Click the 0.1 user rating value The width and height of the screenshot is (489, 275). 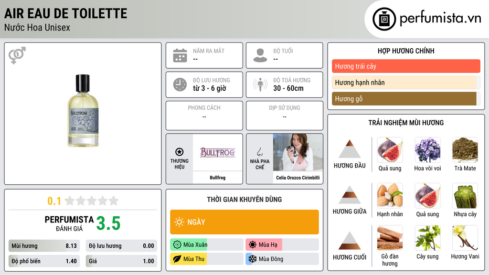click(x=54, y=201)
